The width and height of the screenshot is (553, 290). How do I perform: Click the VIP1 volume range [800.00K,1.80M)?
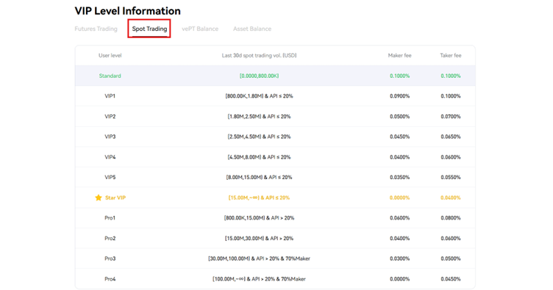(259, 96)
